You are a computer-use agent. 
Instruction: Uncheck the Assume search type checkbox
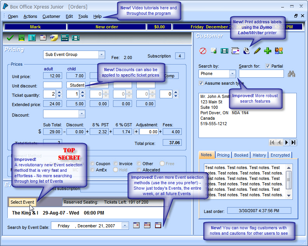[201, 83]
